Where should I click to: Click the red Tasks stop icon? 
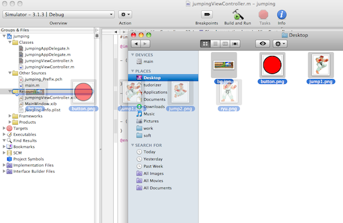tap(264, 15)
